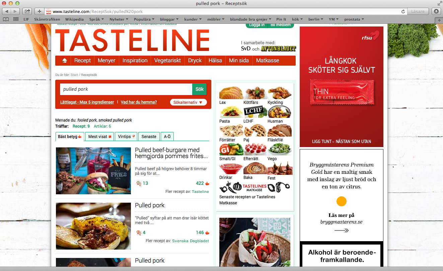Image resolution: width=443 pixels, height=271 pixels.
Task: Open the Köttfärs category picture
Action: click(x=255, y=93)
